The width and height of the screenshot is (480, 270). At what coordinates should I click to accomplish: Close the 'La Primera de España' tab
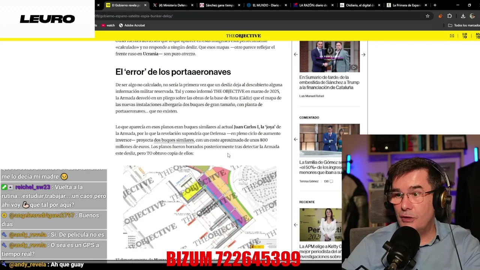pos(426,5)
